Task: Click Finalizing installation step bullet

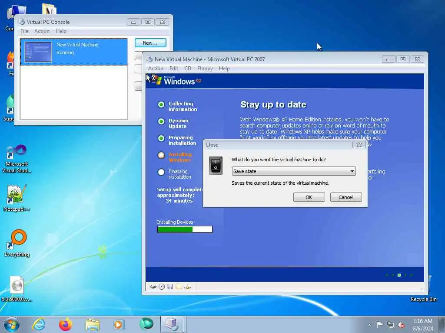Action: (x=161, y=172)
